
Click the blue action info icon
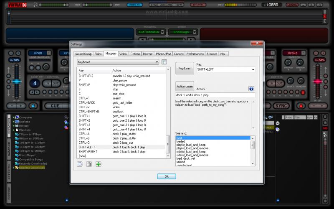tap(251, 89)
